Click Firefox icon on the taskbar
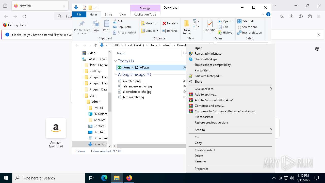The image size is (325, 183). (x=129, y=178)
